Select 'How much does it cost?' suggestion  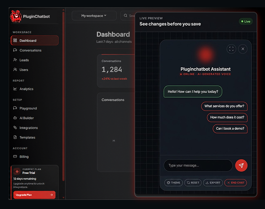coord(227,117)
